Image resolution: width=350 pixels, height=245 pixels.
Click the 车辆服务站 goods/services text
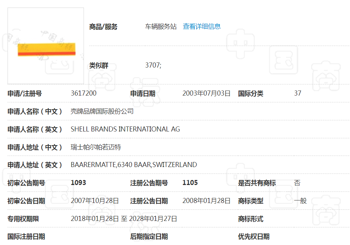tap(161, 27)
